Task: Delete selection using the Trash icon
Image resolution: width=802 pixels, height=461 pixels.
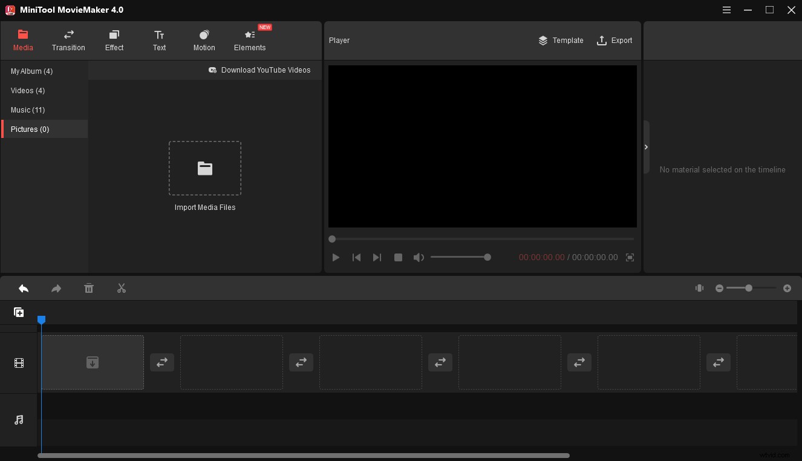Action: pyautogui.click(x=89, y=289)
